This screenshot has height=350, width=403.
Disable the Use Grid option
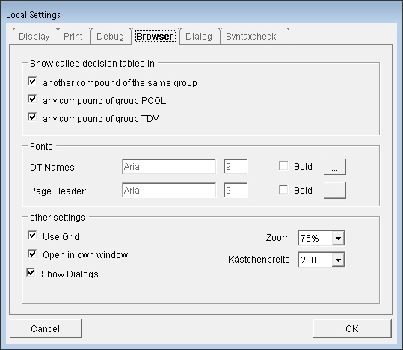point(32,235)
